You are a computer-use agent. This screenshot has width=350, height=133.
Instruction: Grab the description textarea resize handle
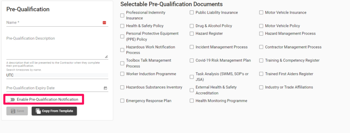(106, 57)
